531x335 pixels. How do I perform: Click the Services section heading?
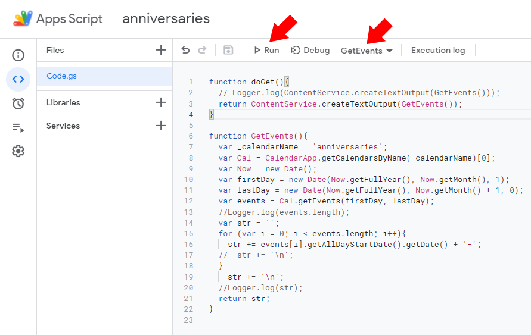click(63, 126)
